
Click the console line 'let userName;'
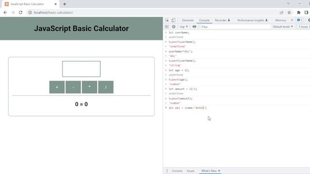point(179,32)
